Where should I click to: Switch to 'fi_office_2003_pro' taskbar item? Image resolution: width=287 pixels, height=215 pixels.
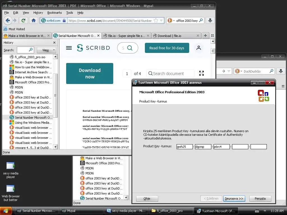click(171, 211)
